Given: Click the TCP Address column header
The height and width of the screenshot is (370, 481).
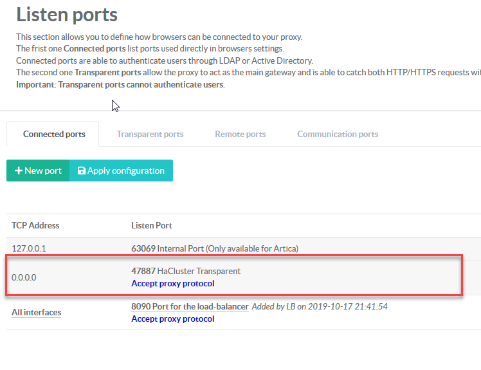Looking at the screenshot, I should coord(35,225).
